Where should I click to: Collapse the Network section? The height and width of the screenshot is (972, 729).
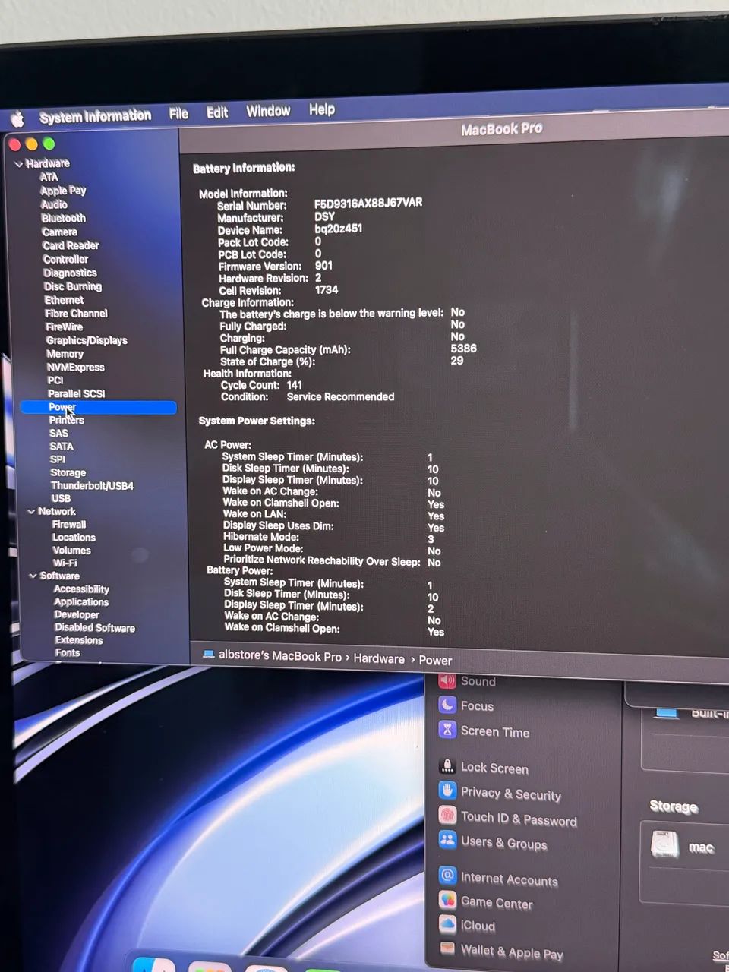[31, 512]
